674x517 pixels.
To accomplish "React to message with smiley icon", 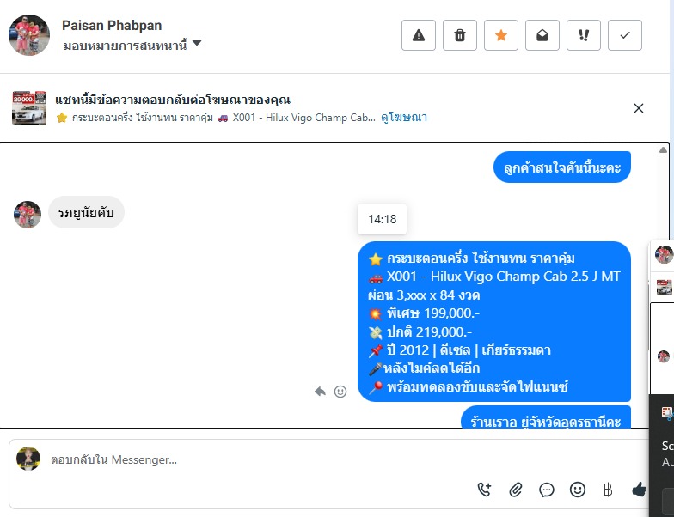I will pos(340,392).
